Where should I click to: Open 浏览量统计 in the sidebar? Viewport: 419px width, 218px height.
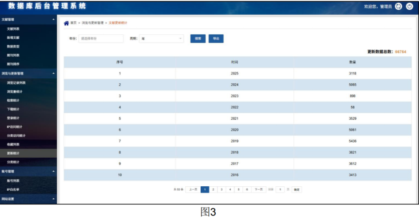tap(15, 92)
